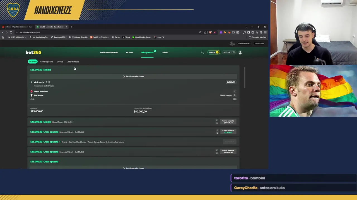Open the Tracker bookmark
357x200 pixels.
coord(116,37)
